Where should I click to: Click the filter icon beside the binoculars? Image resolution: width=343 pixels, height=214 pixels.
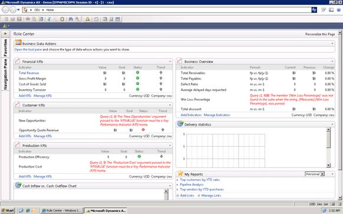(x=77, y=19)
